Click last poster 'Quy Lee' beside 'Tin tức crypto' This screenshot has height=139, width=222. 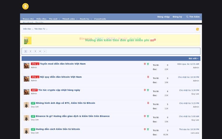pyautogui.click(x=195, y=94)
